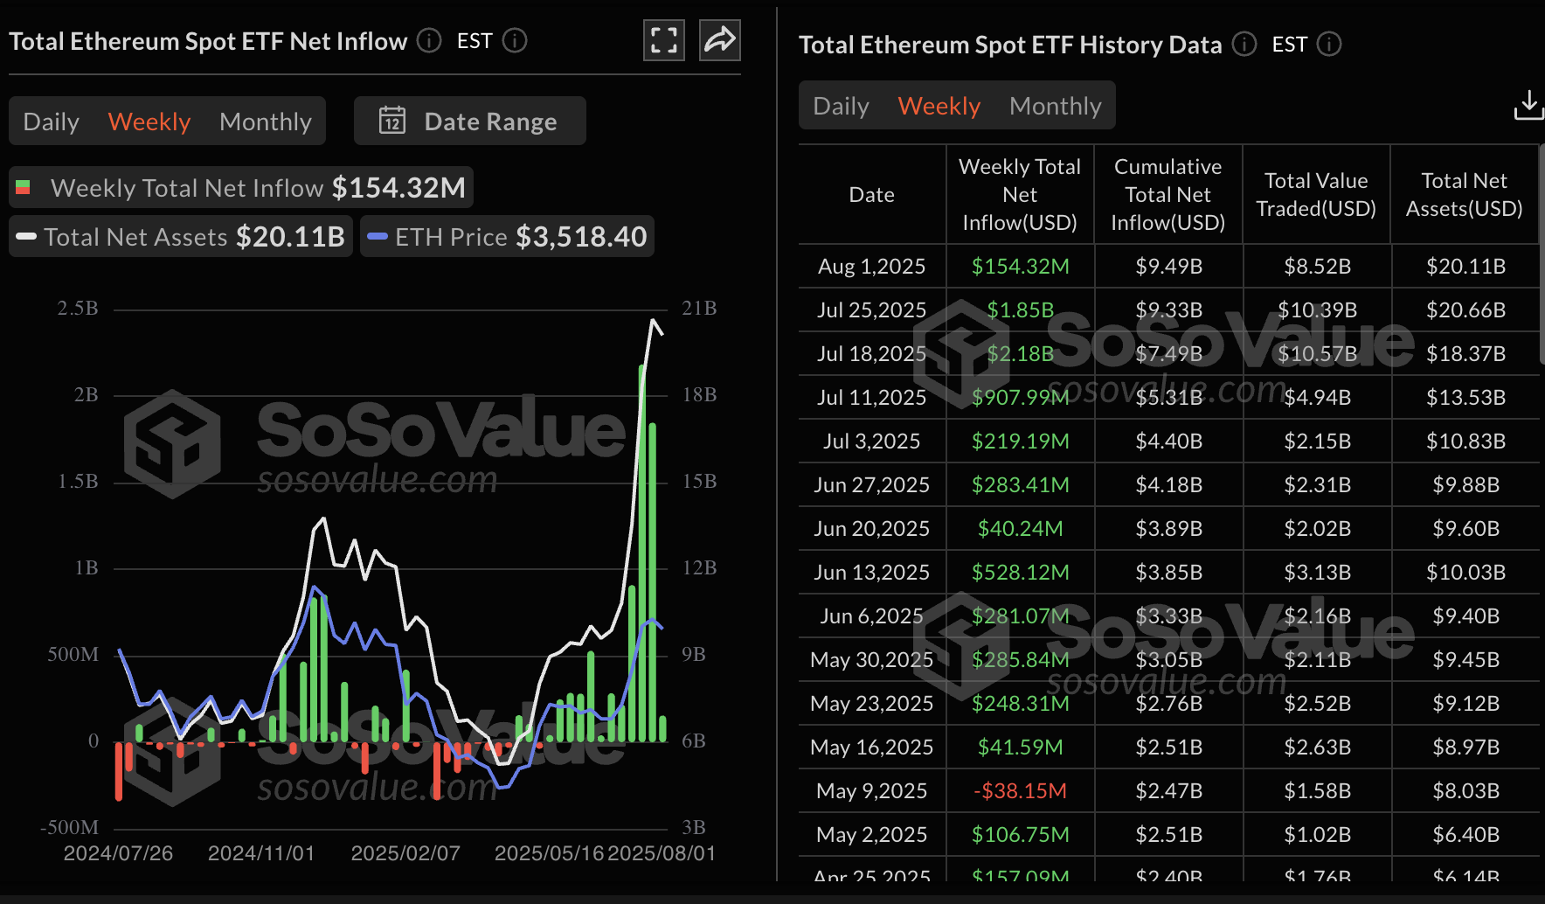Screen dimensions: 1545x904
Task: Toggle the Total Net Assets legend
Action: click(x=179, y=236)
